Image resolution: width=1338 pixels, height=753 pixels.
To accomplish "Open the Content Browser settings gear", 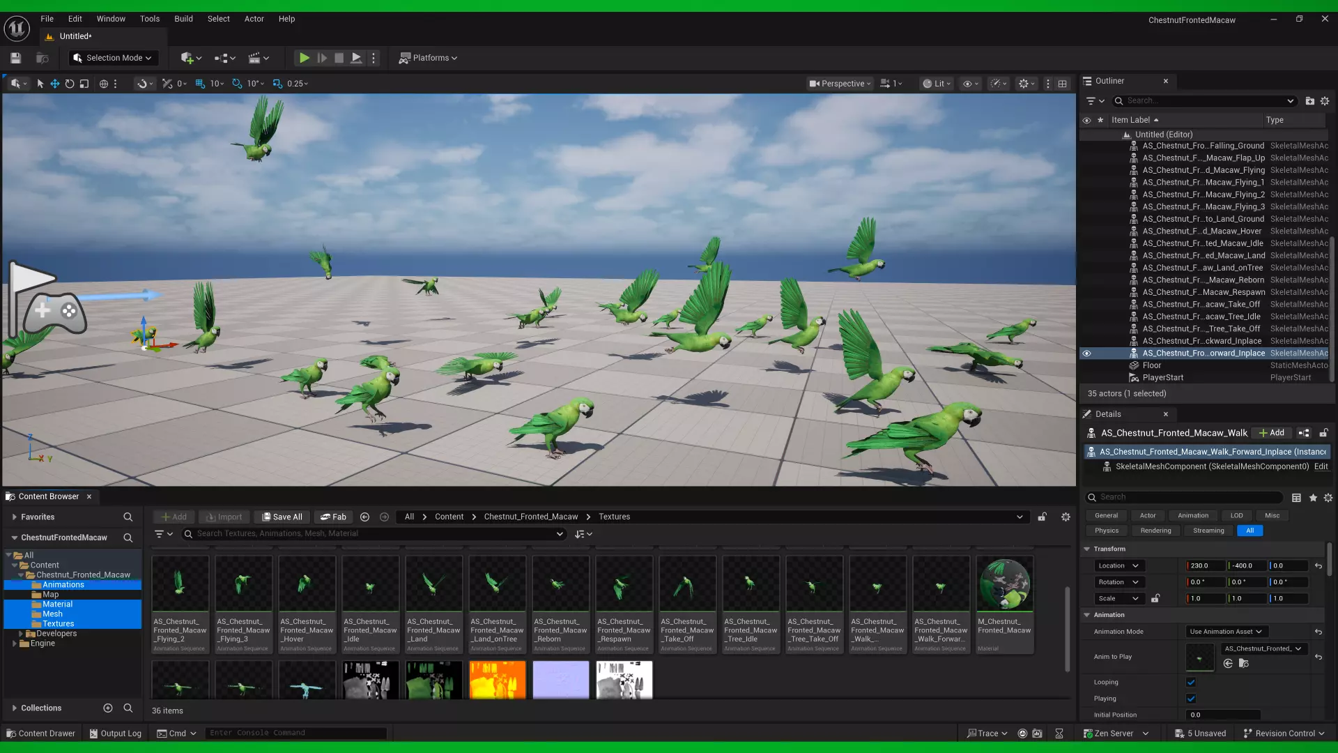I will [1066, 517].
